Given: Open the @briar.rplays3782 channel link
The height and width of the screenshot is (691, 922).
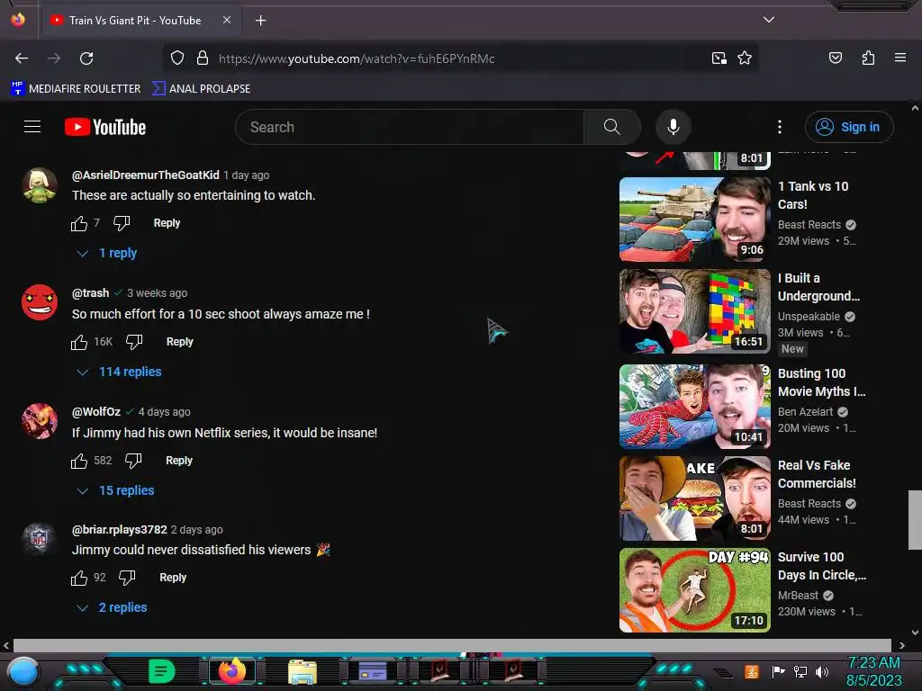Looking at the screenshot, I should click(120, 529).
